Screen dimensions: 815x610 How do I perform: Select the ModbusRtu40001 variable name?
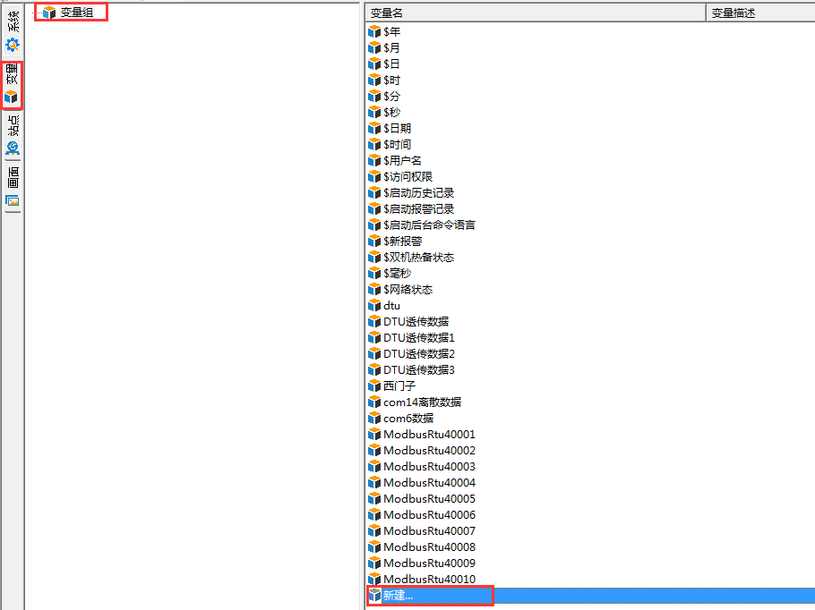click(429, 435)
